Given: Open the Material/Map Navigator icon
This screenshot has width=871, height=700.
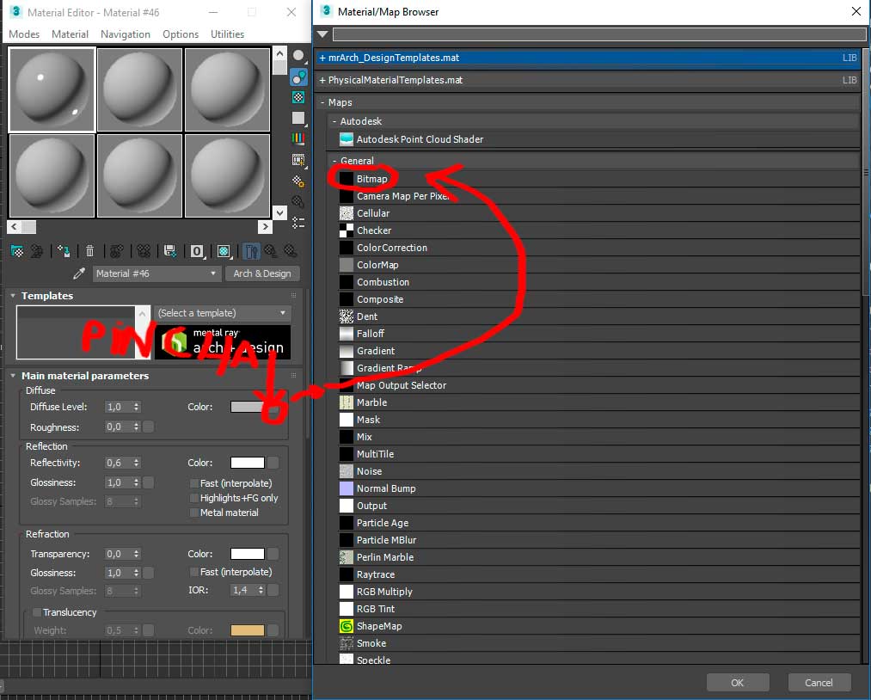Looking at the screenshot, I should (299, 223).
